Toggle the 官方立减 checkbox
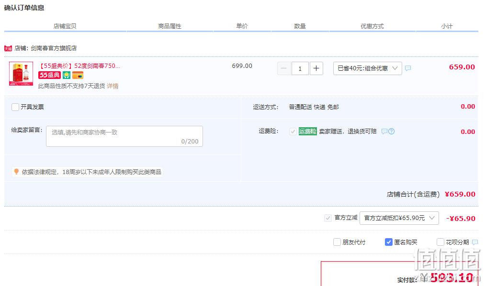485x286 pixels. [328, 218]
